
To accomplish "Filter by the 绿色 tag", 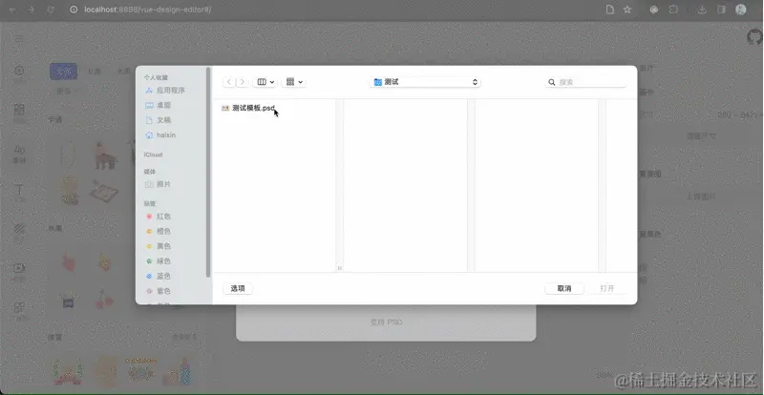I will pos(159,261).
